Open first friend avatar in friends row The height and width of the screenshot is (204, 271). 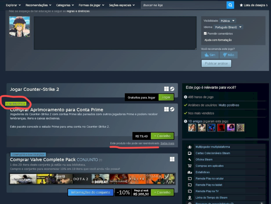[x=192, y=128]
